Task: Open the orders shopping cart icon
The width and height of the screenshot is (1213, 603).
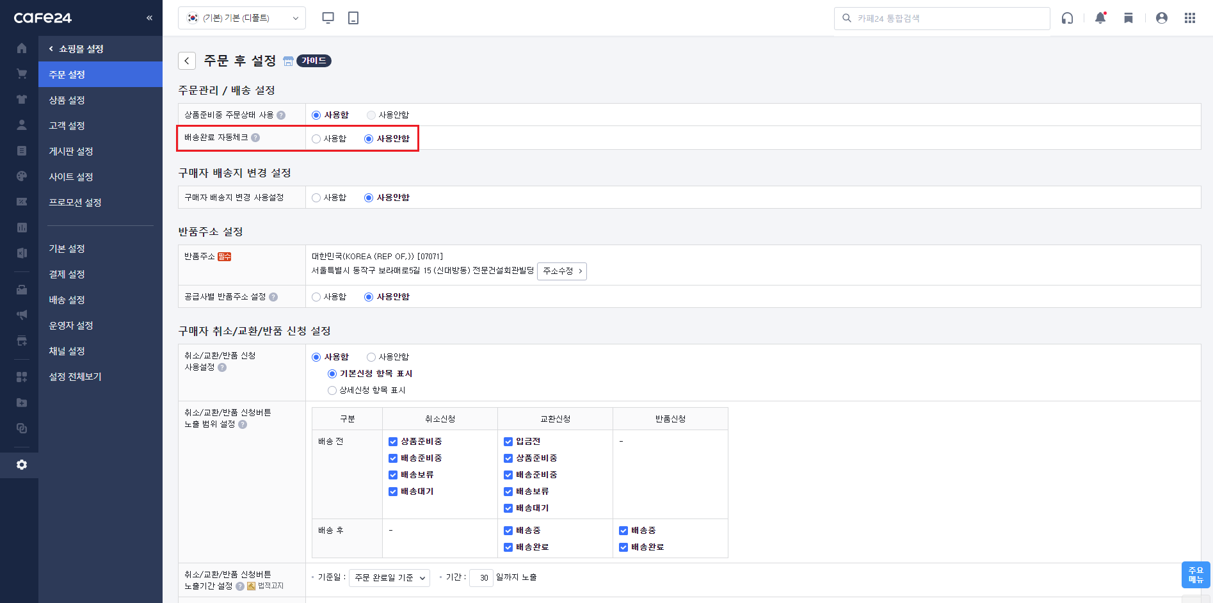Action: (x=22, y=74)
